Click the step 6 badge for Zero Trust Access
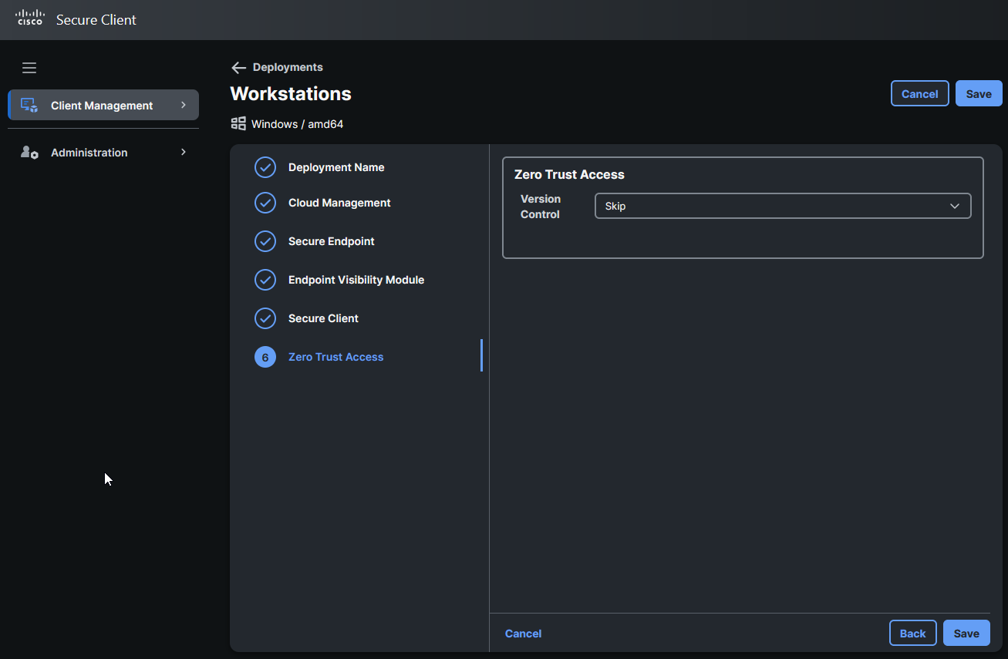The image size is (1008, 659). [x=265, y=357]
